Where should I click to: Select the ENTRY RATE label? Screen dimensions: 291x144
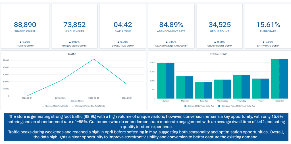coord(268,31)
